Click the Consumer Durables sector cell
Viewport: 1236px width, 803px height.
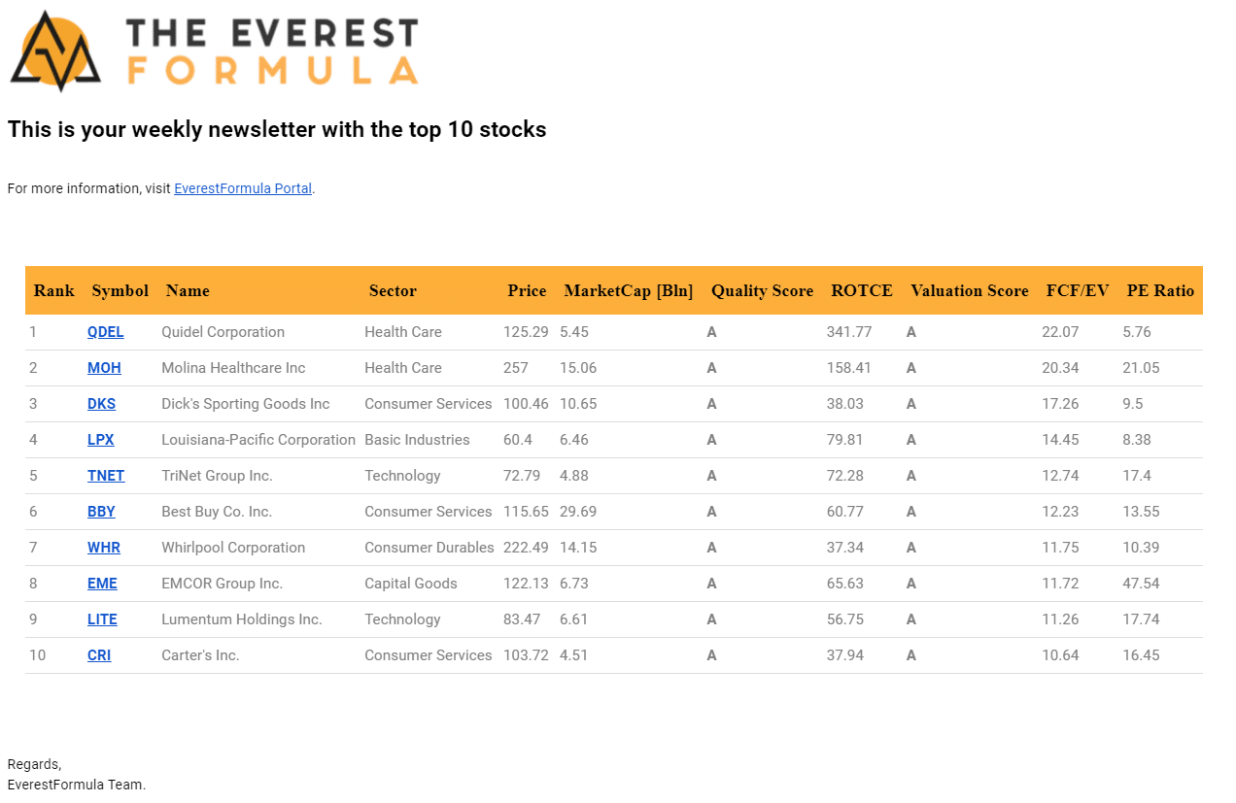point(429,548)
